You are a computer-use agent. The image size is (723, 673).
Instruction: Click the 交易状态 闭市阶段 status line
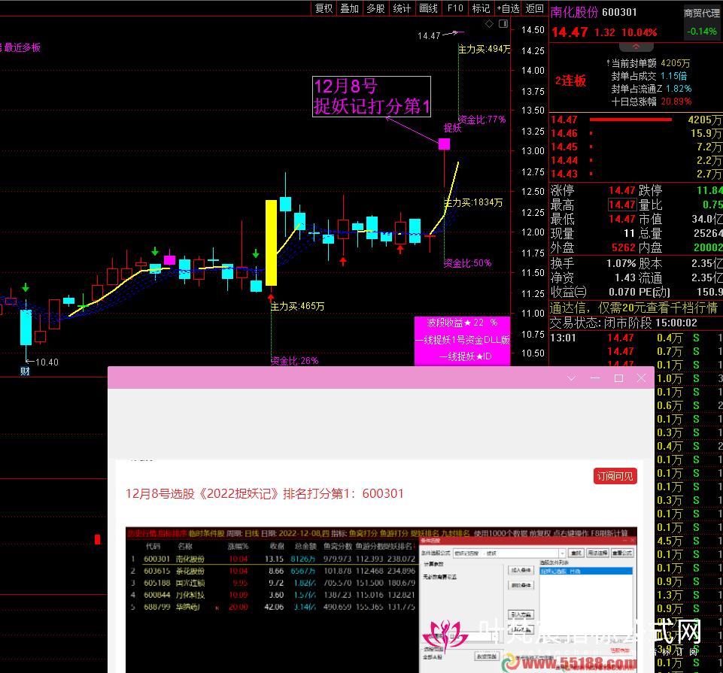[x=624, y=323]
